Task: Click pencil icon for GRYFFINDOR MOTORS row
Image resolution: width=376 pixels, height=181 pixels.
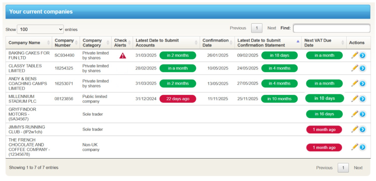Action: [354, 114]
